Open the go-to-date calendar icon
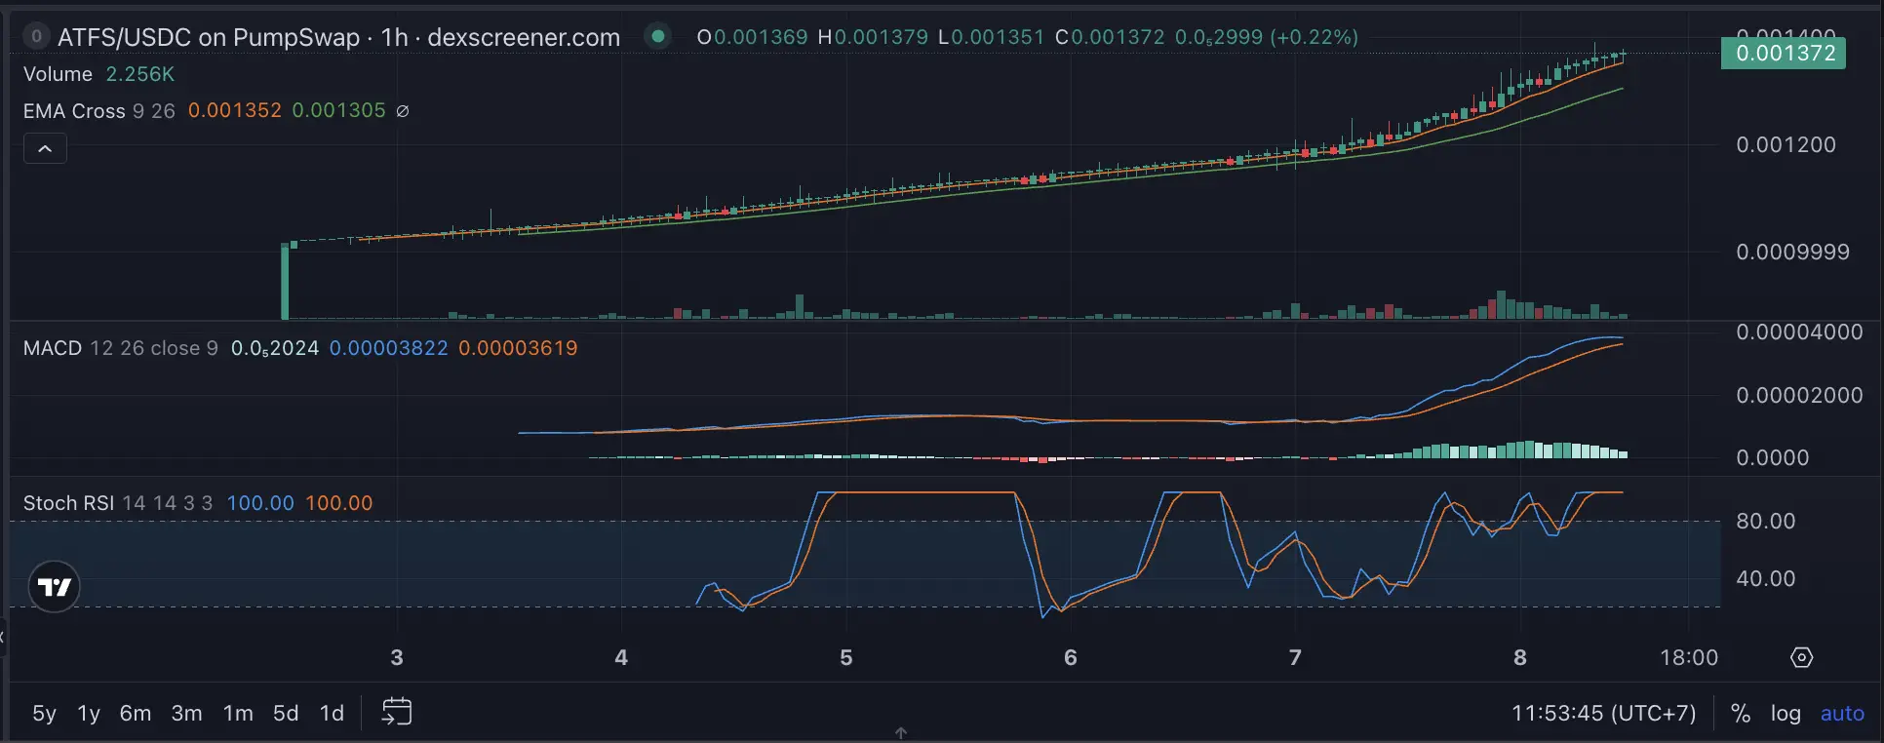1884x743 pixels. pyautogui.click(x=397, y=712)
